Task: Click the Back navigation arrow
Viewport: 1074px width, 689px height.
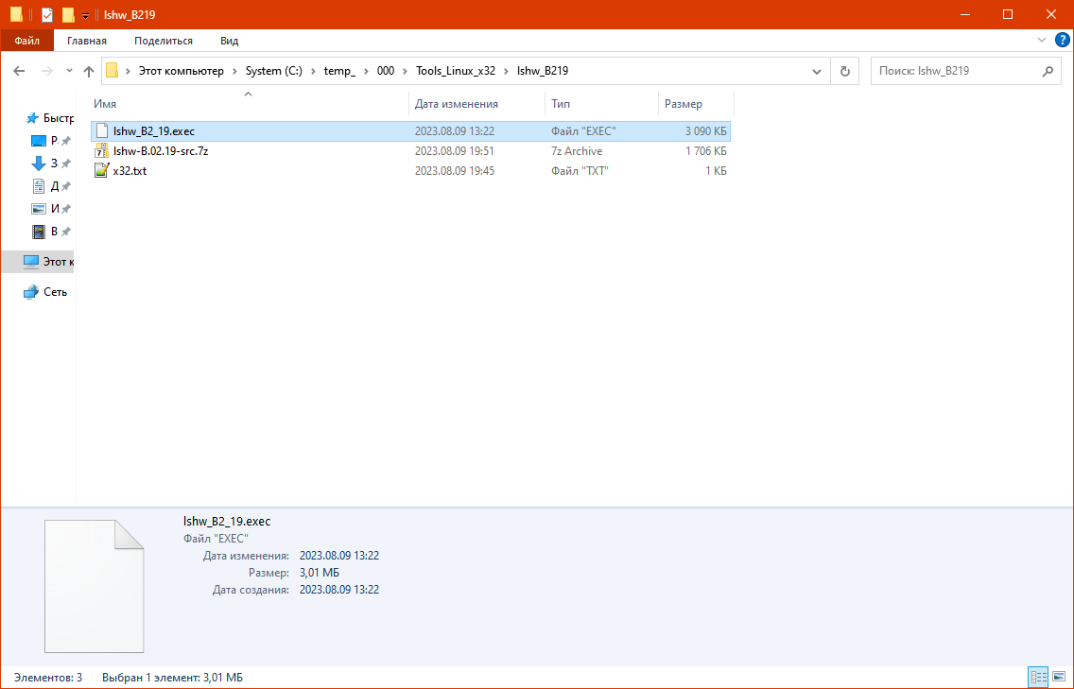Action: [x=19, y=71]
